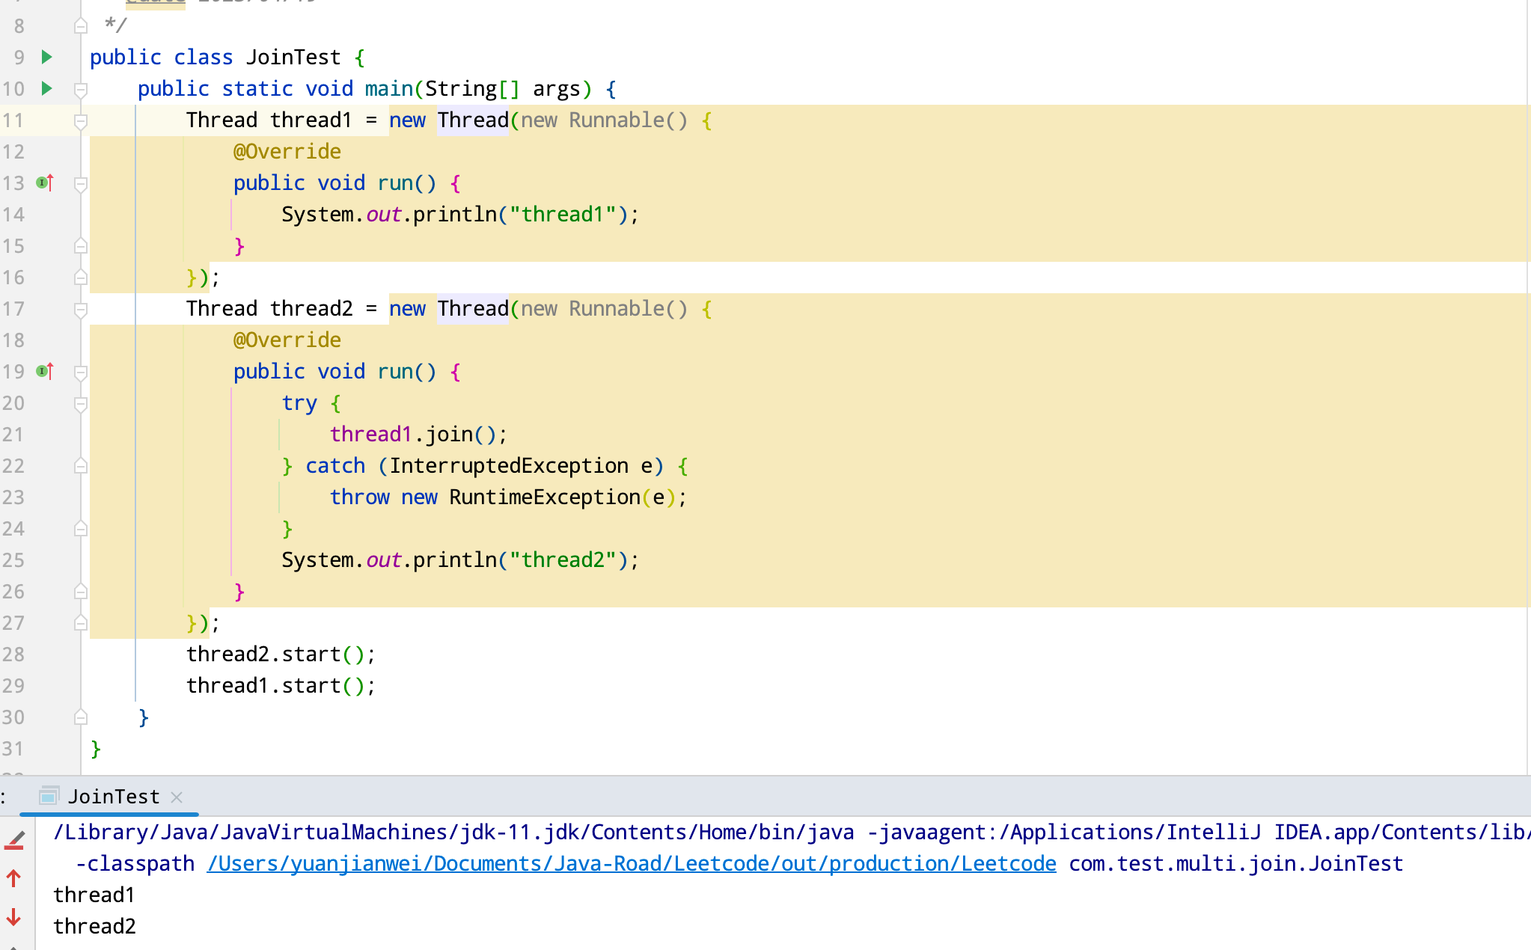Screen dimensions: 1531x950
Task: Run the main method from the gutter
Action: 46,88
